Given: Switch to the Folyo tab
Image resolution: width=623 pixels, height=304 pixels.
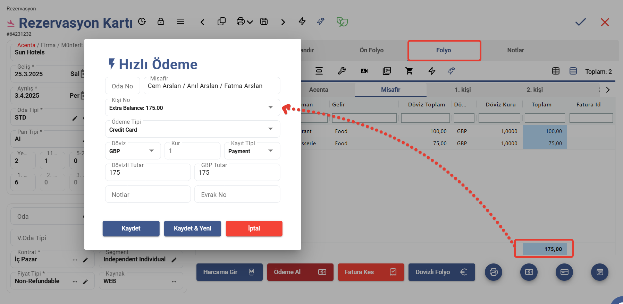Looking at the screenshot, I should 444,50.
